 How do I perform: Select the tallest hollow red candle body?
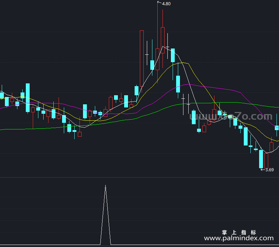tap(142, 59)
